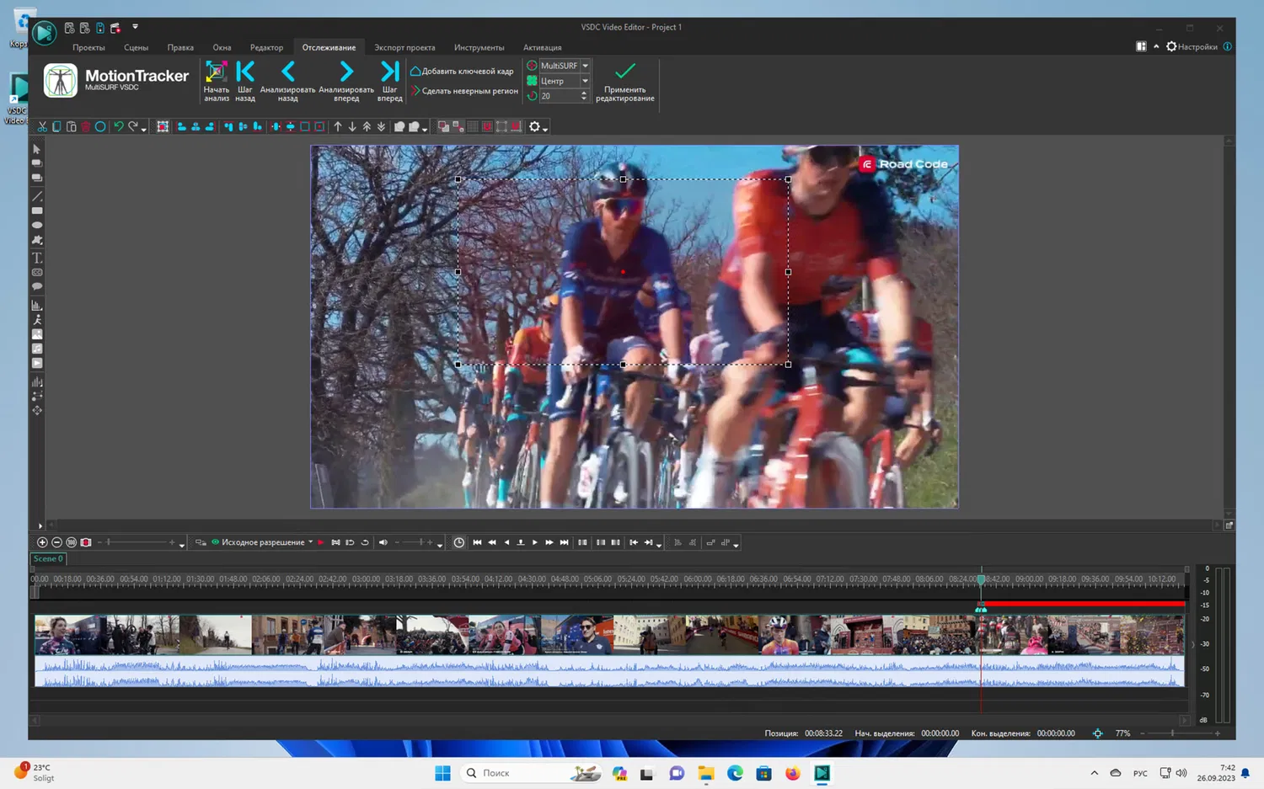Image resolution: width=1264 pixels, height=789 pixels.
Task: Select the Ellipse shape tool
Action: tap(37, 226)
